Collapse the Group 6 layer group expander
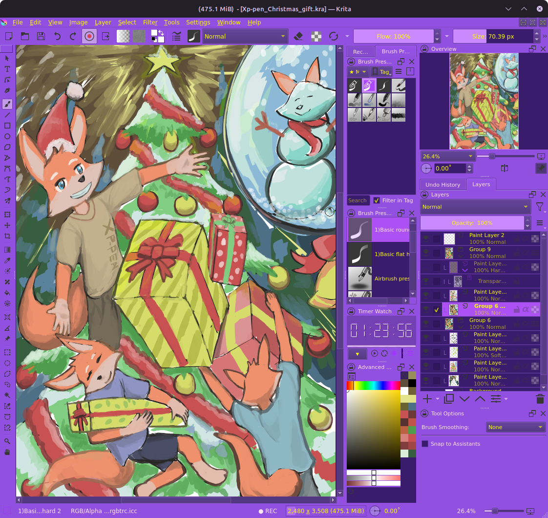The image size is (548, 518). (461, 327)
